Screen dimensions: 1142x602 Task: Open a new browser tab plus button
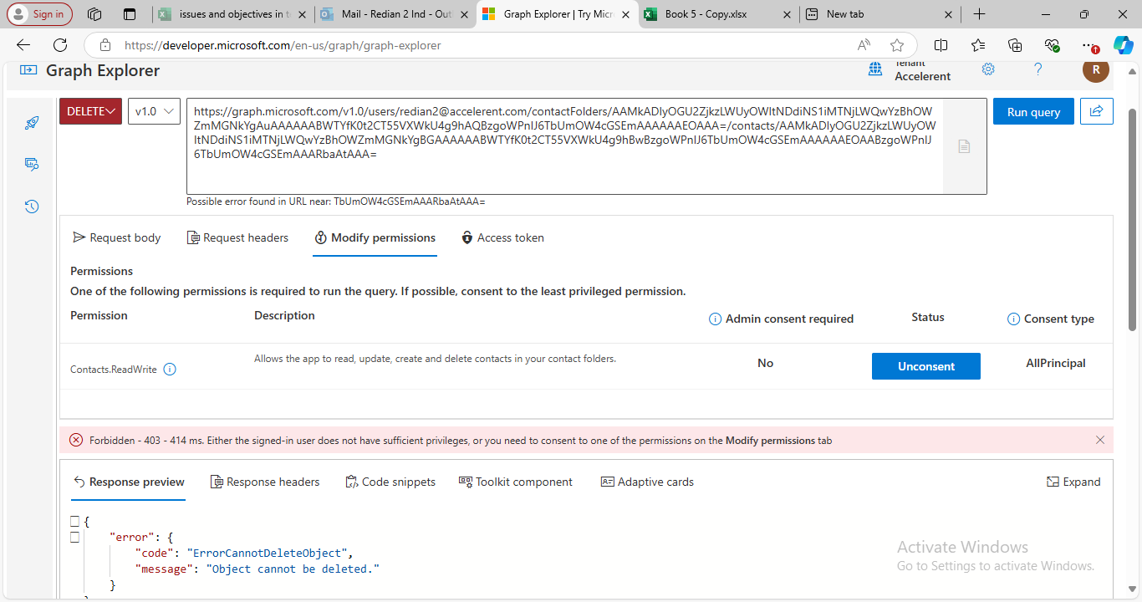980,14
